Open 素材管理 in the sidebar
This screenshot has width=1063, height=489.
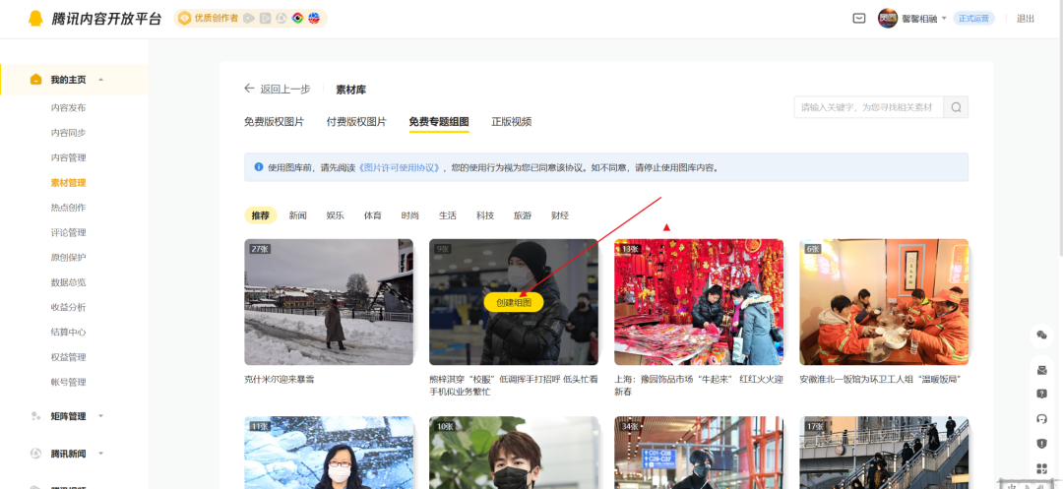click(69, 183)
